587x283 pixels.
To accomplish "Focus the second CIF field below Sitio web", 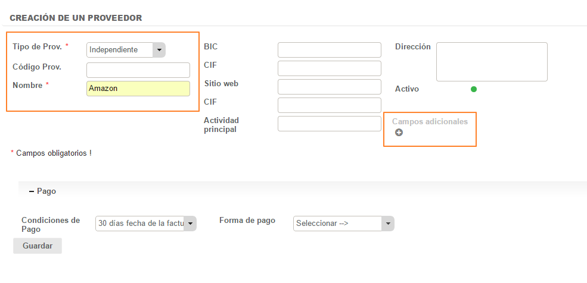I will pyautogui.click(x=329, y=105).
